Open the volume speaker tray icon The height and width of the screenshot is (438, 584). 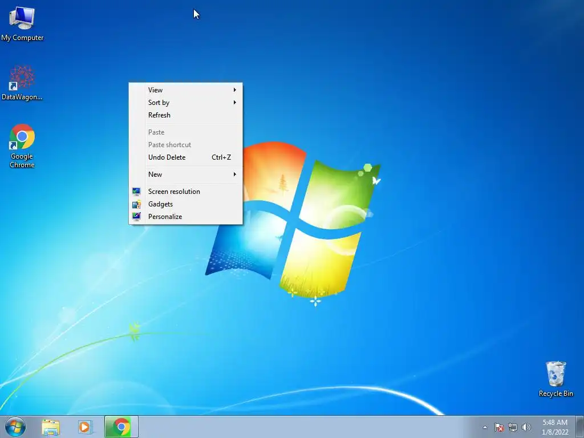tap(526, 427)
